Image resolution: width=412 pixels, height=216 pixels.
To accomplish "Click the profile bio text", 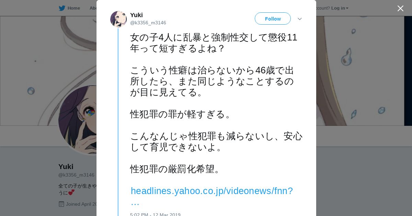I will coord(77,189).
